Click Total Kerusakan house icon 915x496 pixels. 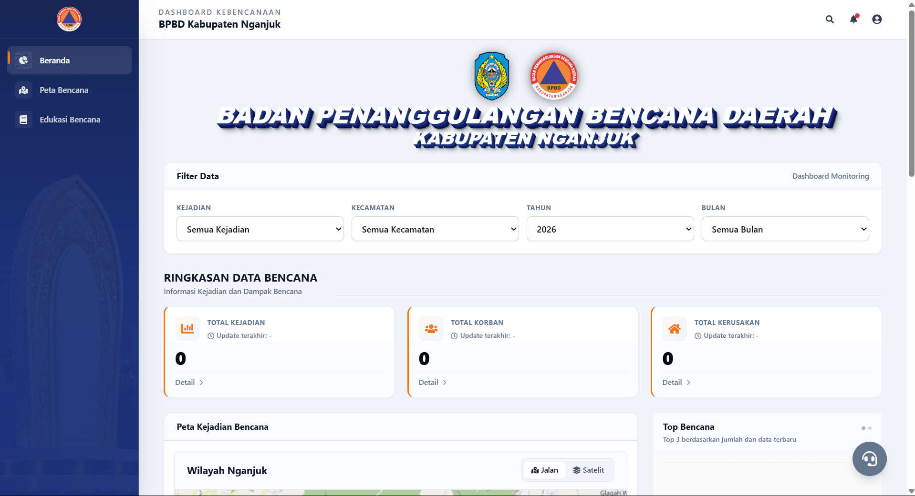click(675, 329)
